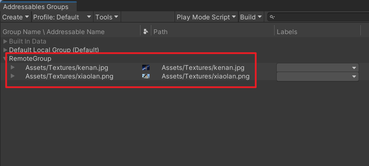Expand the Default Local Group
The width and height of the screenshot is (369, 166).
point(5,50)
